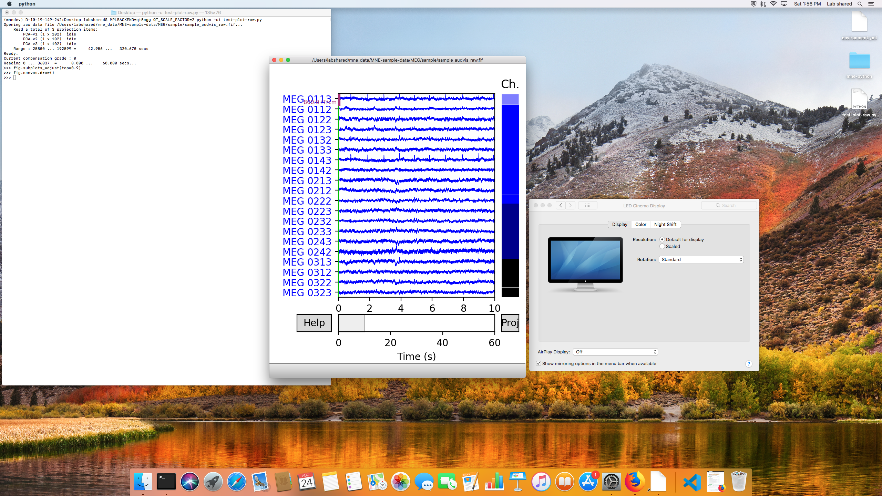Open Terminal from the dock
This screenshot has width=882, height=496.
(x=166, y=481)
